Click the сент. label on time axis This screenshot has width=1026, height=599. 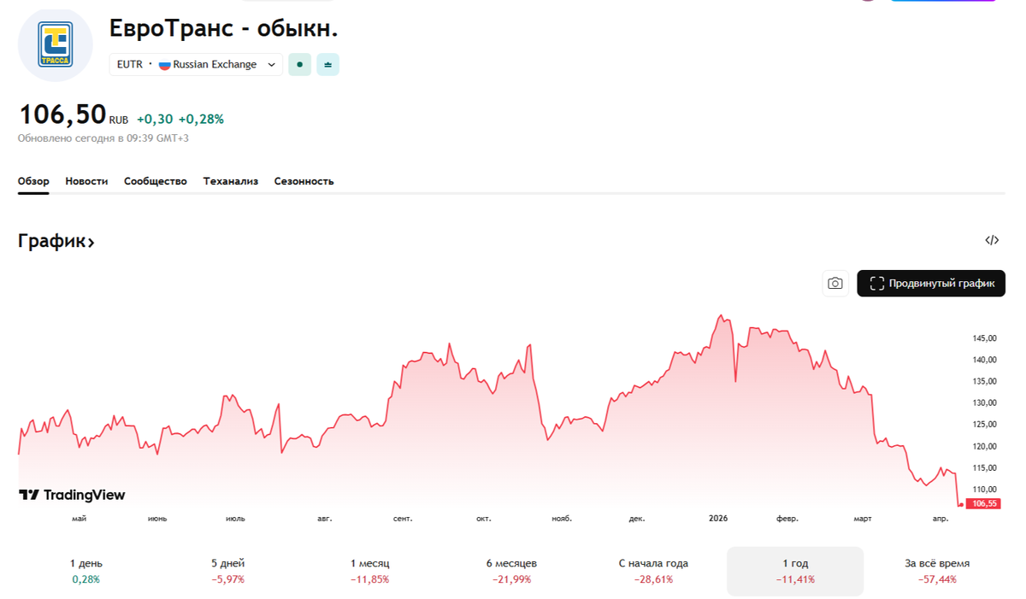click(x=403, y=519)
